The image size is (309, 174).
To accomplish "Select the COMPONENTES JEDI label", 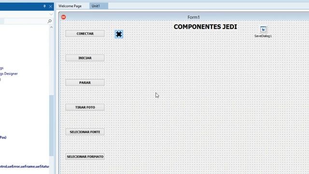I will [x=205, y=27].
